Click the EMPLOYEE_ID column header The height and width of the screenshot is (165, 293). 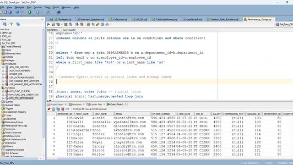tap(65, 114)
